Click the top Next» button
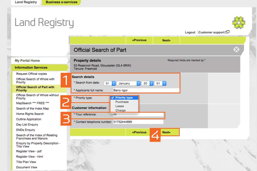Screen dimensions: 257x171 (x=166, y=40)
